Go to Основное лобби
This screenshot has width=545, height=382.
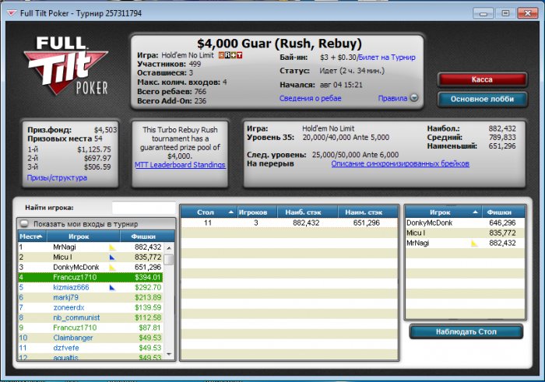point(482,99)
